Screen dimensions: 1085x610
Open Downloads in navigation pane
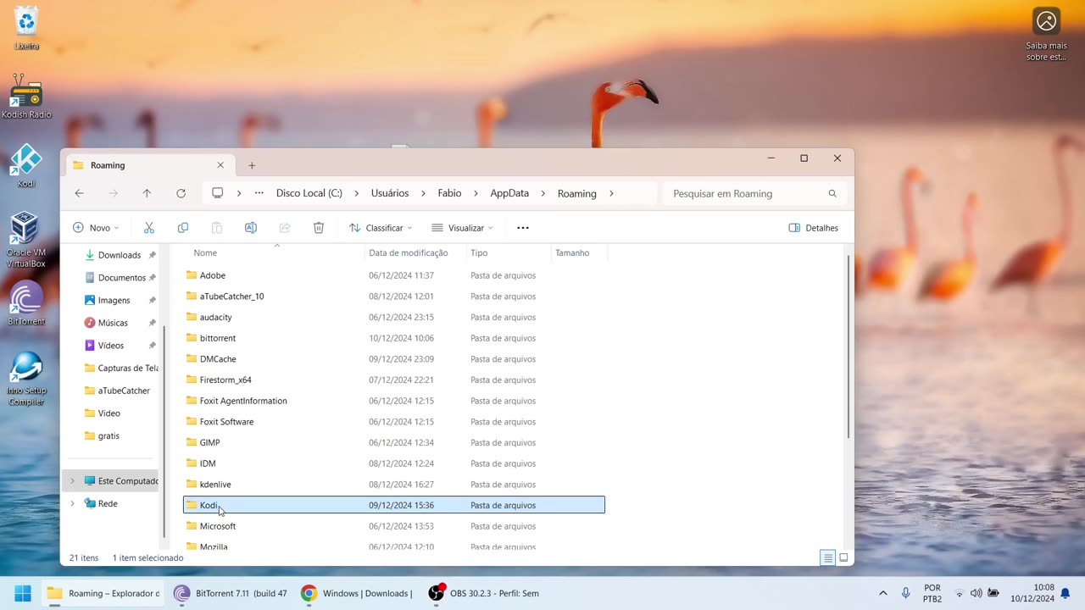click(x=120, y=255)
